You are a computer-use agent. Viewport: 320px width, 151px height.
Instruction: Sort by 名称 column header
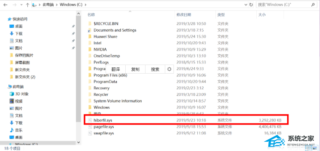pos(91,15)
